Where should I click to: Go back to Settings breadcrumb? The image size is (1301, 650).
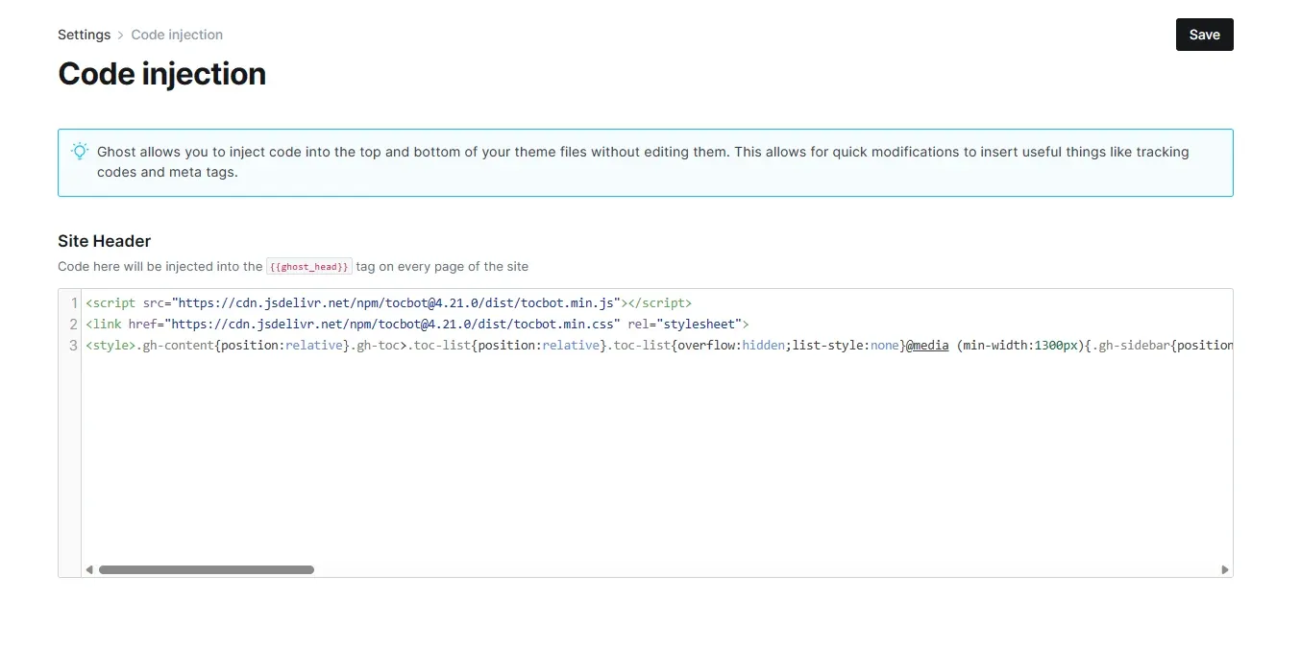(84, 35)
